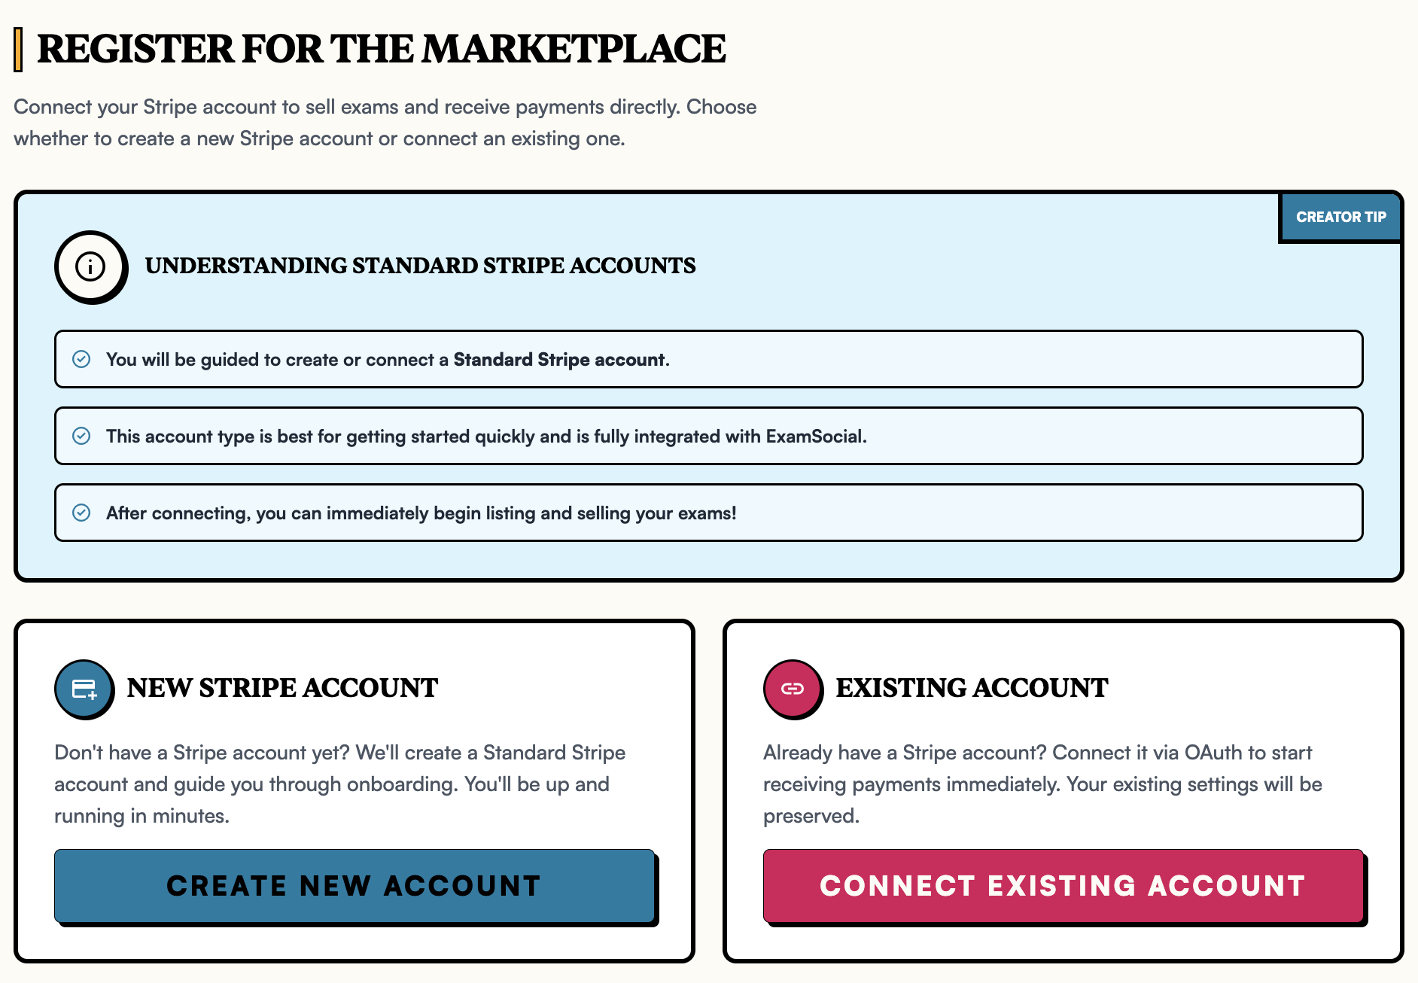Click the tip about creating a Standard Stripe account
This screenshot has height=983, width=1418.
(708, 359)
